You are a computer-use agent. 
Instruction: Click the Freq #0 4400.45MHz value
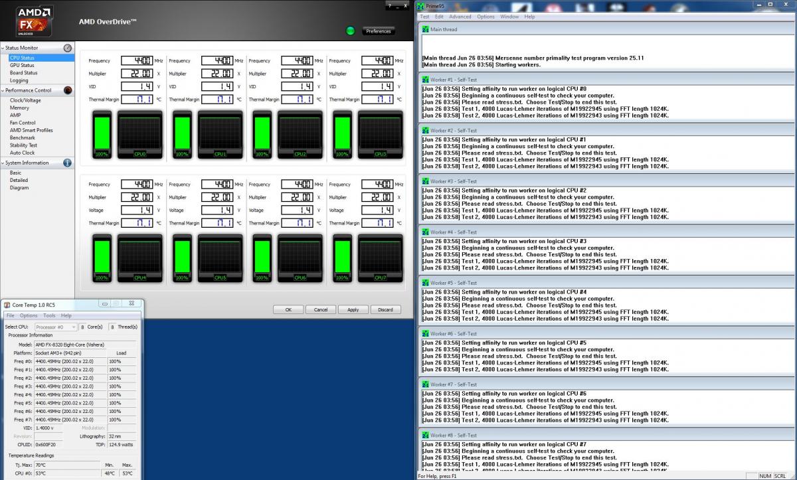click(x=70, y=361)
